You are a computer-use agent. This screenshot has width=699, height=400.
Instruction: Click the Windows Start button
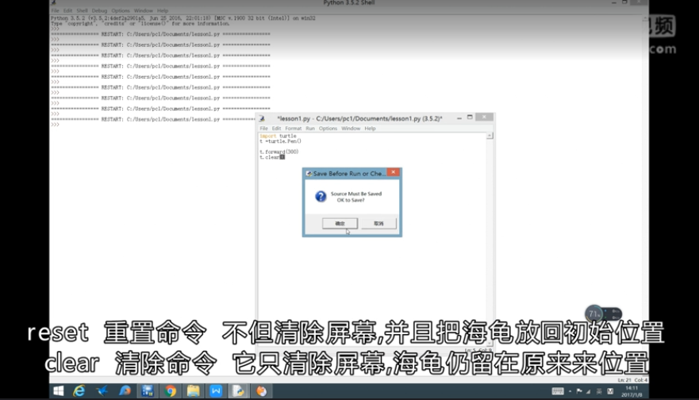point(59,391)
